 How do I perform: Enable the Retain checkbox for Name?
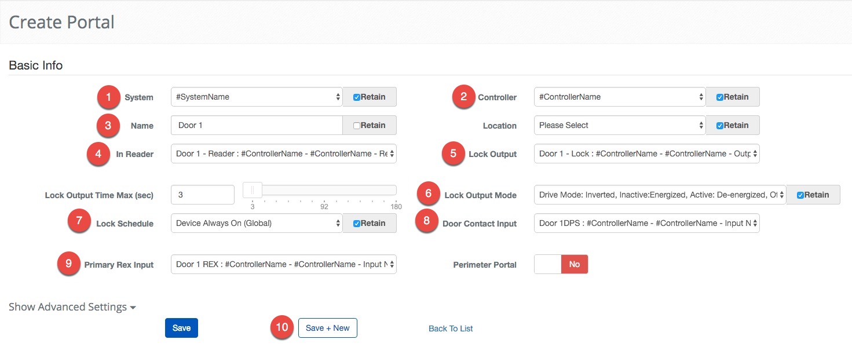point(357,126)
